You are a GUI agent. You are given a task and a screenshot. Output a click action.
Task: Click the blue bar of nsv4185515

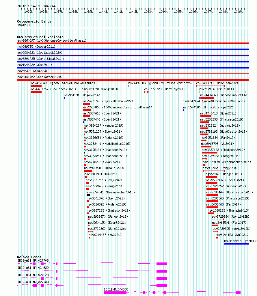236,244
